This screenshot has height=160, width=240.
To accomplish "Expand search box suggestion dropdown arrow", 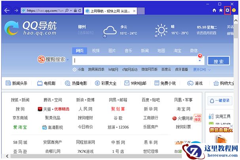I will (200, 61).
